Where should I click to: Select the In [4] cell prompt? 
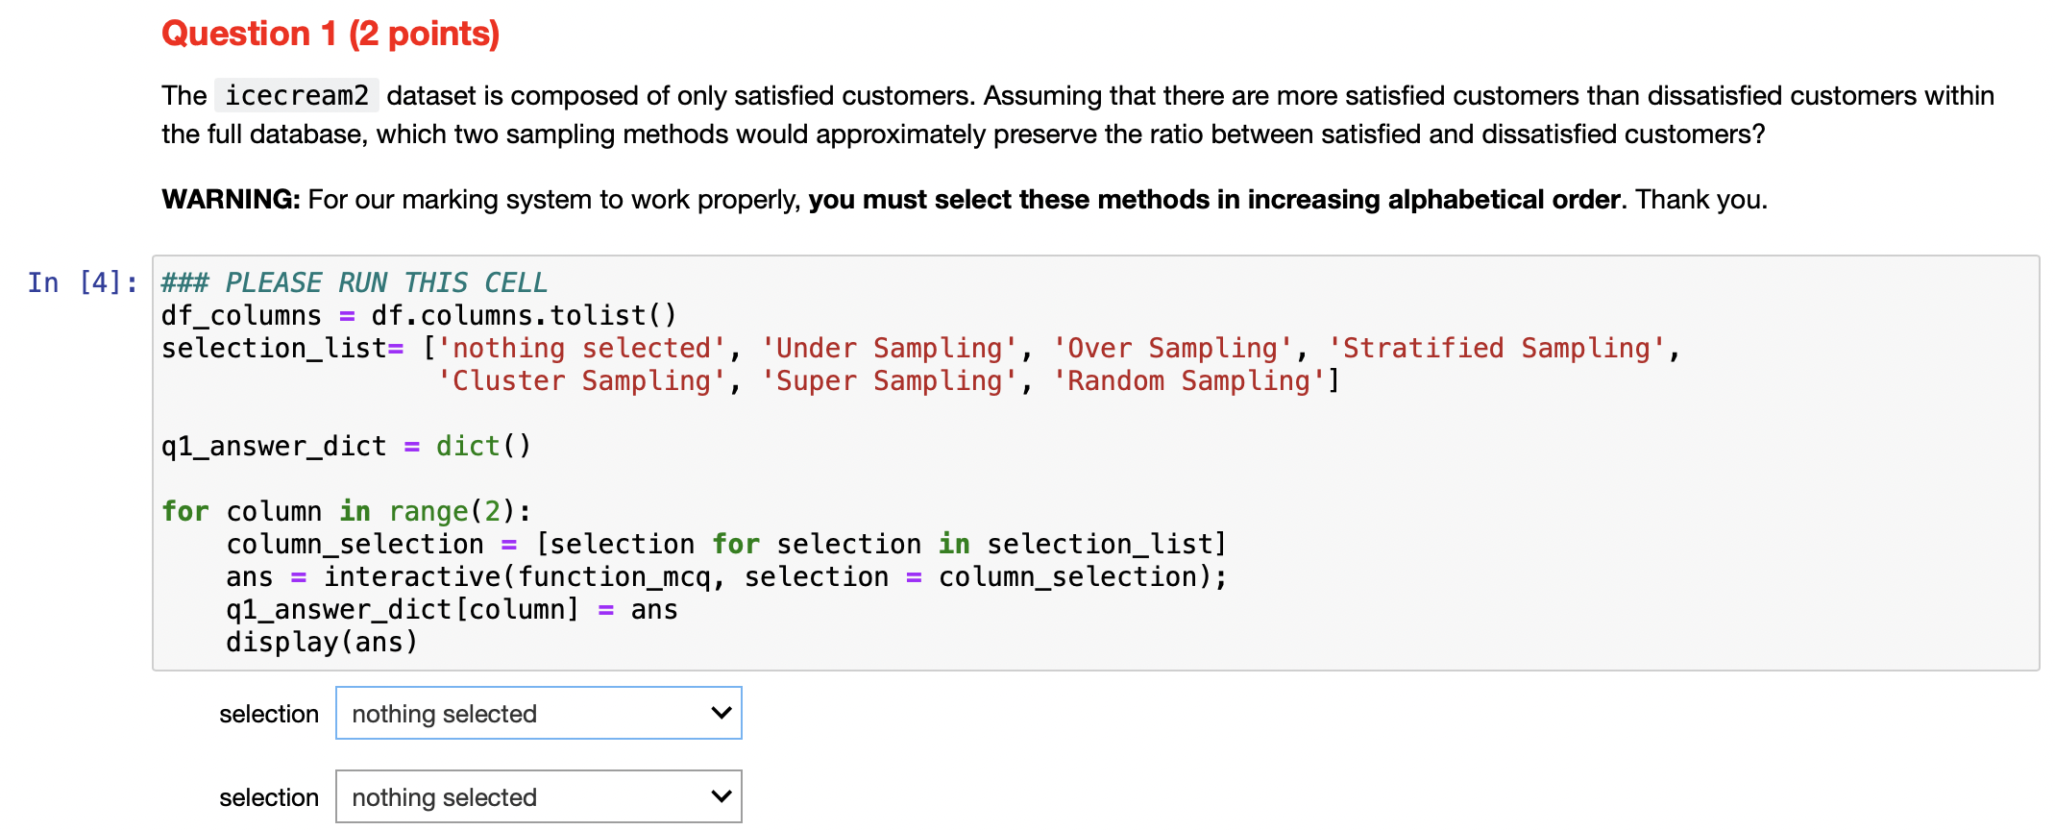tap(83, 282)
